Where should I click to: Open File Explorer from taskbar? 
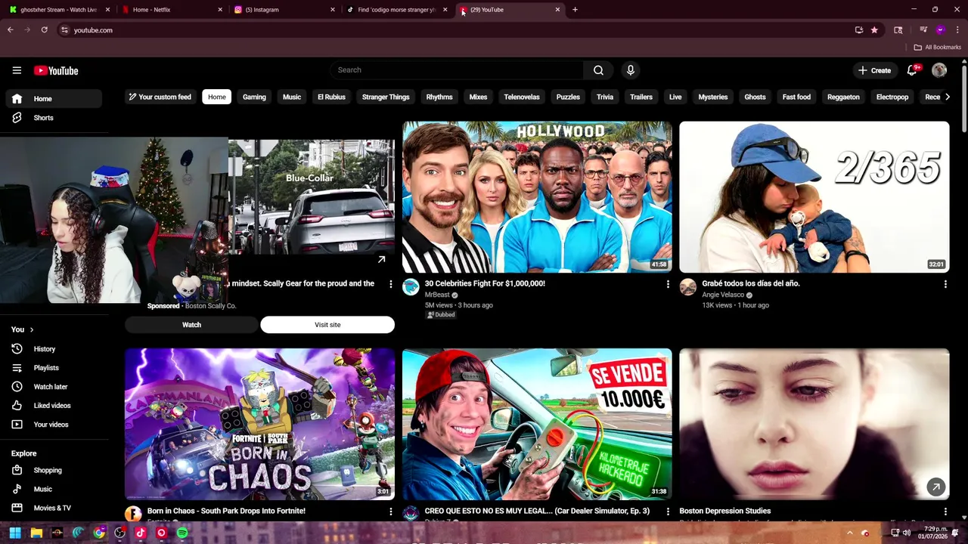pos(36,533)
